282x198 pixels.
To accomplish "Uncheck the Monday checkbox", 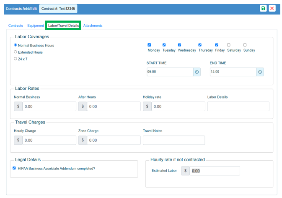I will click(149, 45).
